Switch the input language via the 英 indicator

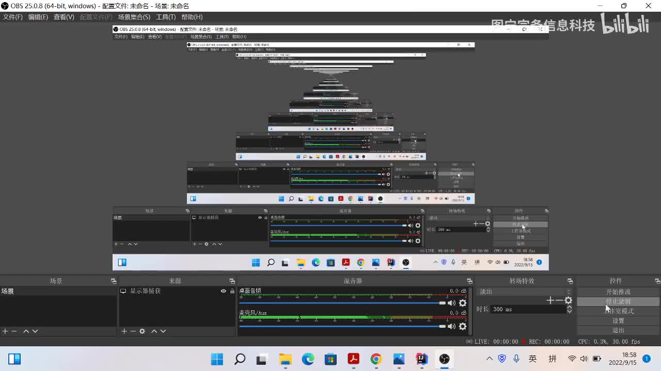(532, 359)
